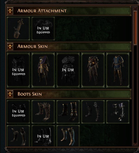Click the Armour Skin header bar
Image resolution: width=139 pixels, height=153 pixels.
click(69, 46)
